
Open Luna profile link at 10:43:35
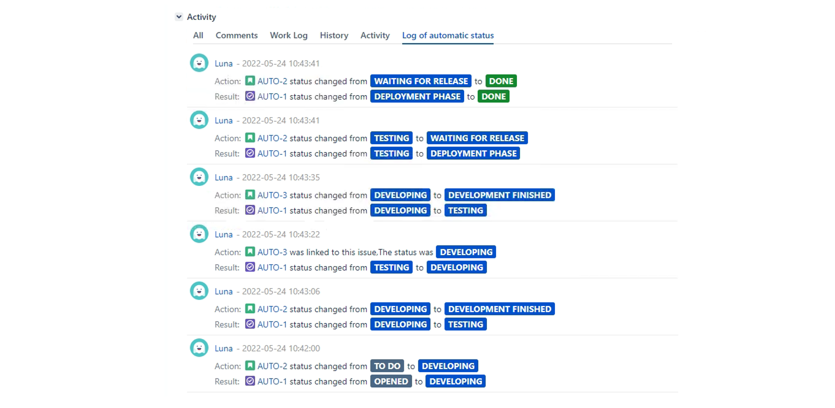[224, 178]
